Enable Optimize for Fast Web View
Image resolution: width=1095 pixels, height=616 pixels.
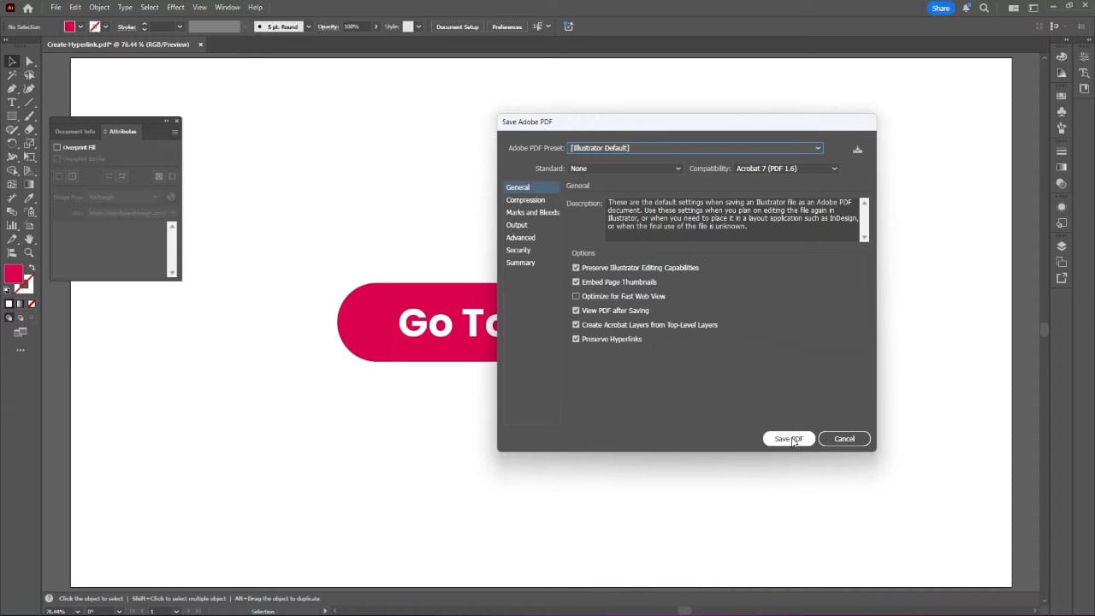point(576,296)
